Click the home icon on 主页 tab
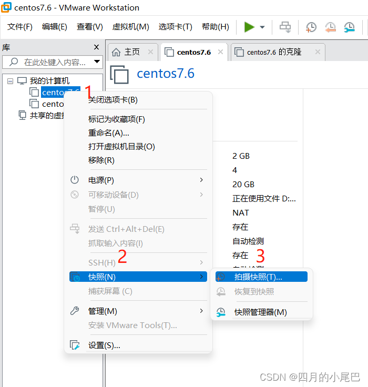Viewport: 368px width, 387px height. pyautogui.click(x=116, y=52)
